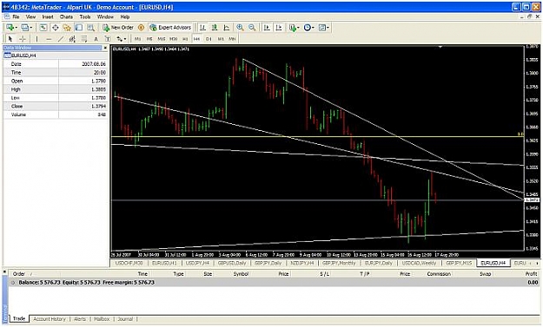
Task: Switch to the GBPUSD,Daily chart tab
Action: tap(232, 263)
